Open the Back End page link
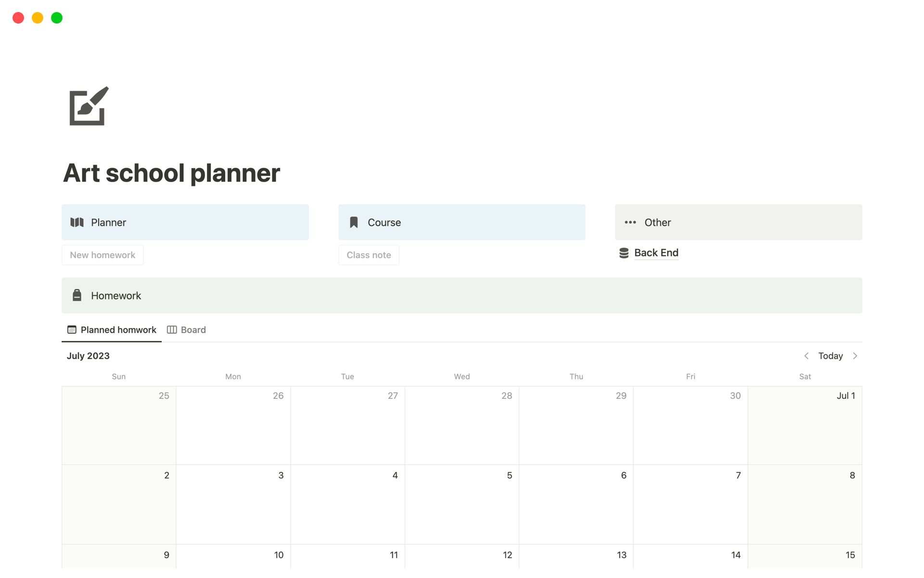 (656, 253)
